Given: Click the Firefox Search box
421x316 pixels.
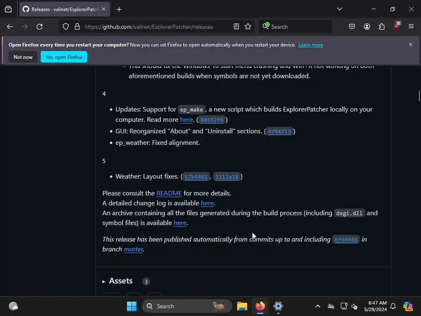Looking at the screenshot, I should [295, 27].
